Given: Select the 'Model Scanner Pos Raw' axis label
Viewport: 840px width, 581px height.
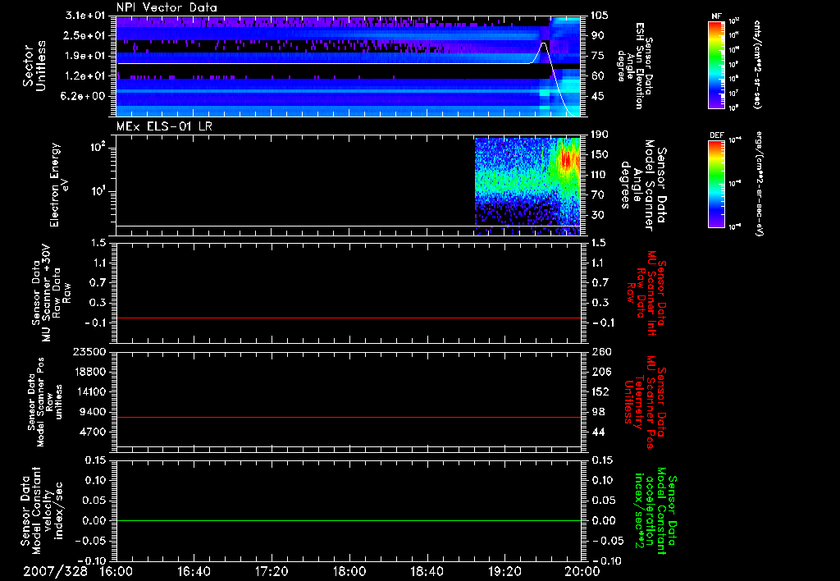Looking at the screenshot, I should tap(45, 402).
